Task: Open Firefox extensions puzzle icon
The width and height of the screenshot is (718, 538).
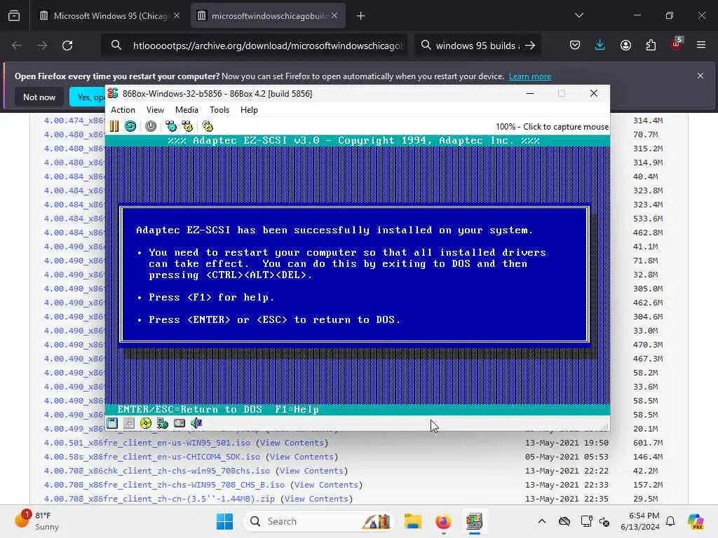Action: pos(651,46)
